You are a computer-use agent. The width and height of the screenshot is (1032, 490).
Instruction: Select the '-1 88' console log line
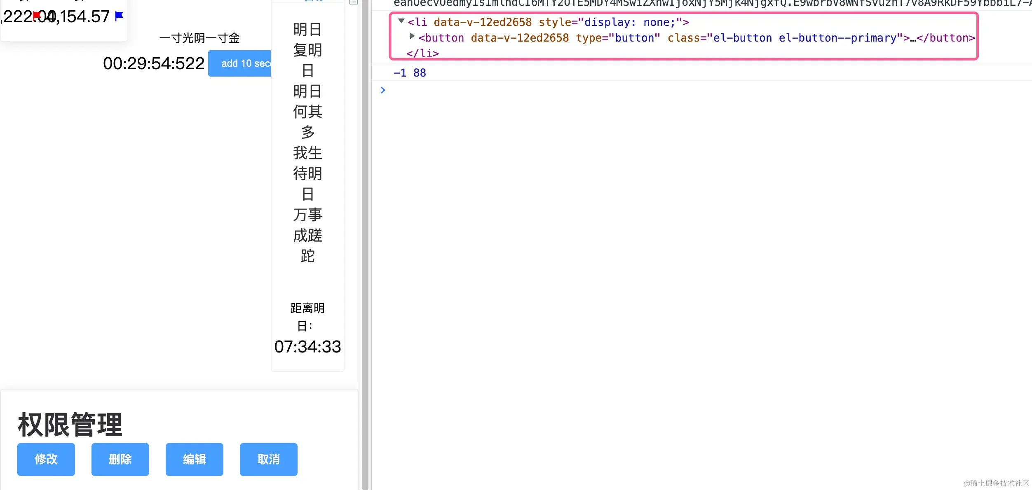tap(410, 73)
